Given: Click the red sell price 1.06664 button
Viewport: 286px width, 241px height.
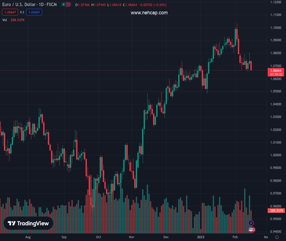Looking at the screenshot, I should point(10,12).
